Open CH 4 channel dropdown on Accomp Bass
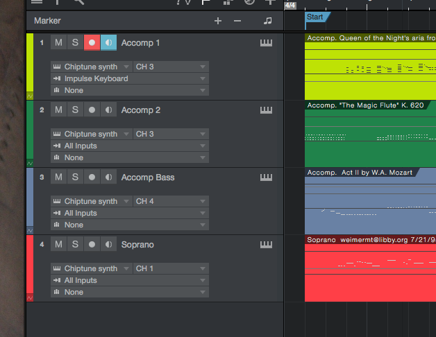The height and width of the screenshot is (337, 436). (x=171, y=201)
